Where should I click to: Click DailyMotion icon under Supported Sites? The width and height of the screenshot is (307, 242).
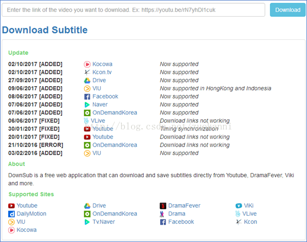pos(11,214)
